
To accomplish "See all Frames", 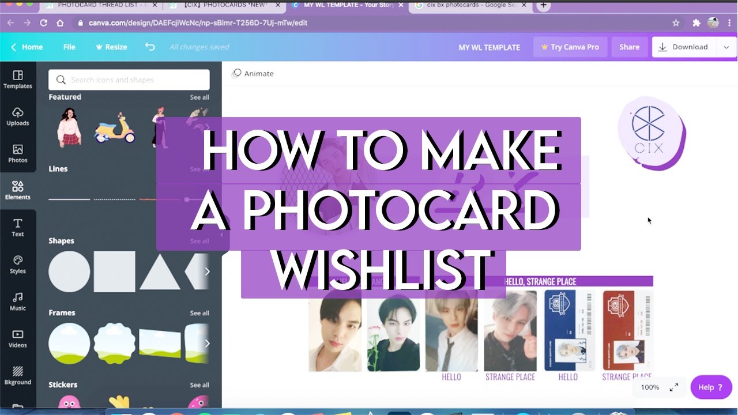I will pyautogui.click(x=199, y=313).
